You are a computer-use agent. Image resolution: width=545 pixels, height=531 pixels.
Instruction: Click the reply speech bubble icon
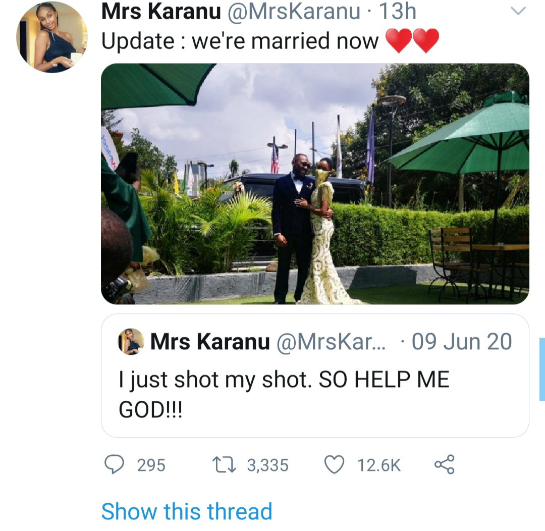115,464
